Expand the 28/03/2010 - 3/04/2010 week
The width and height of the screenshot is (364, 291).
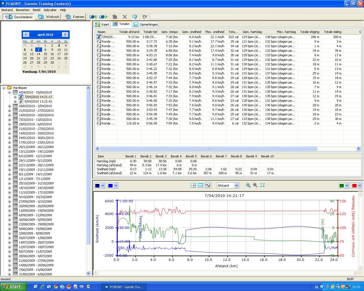coord(9,106)
